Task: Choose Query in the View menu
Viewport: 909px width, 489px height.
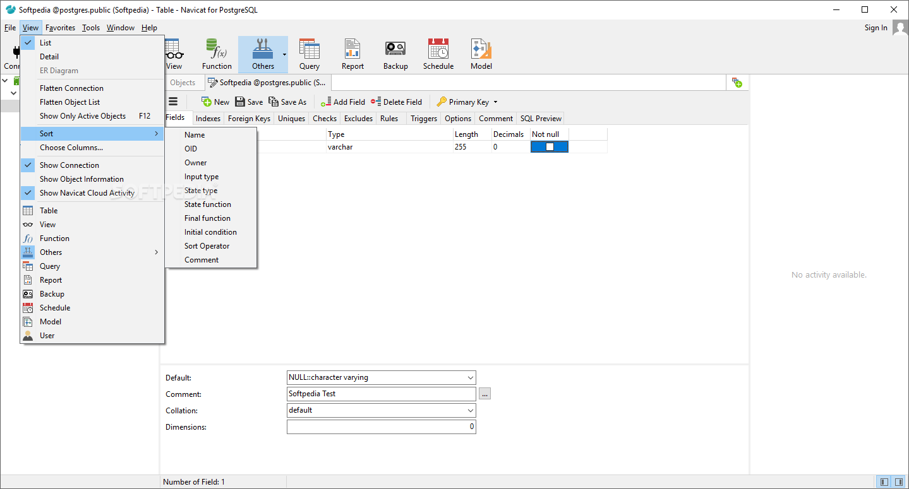Action: (x=92, y=266)
